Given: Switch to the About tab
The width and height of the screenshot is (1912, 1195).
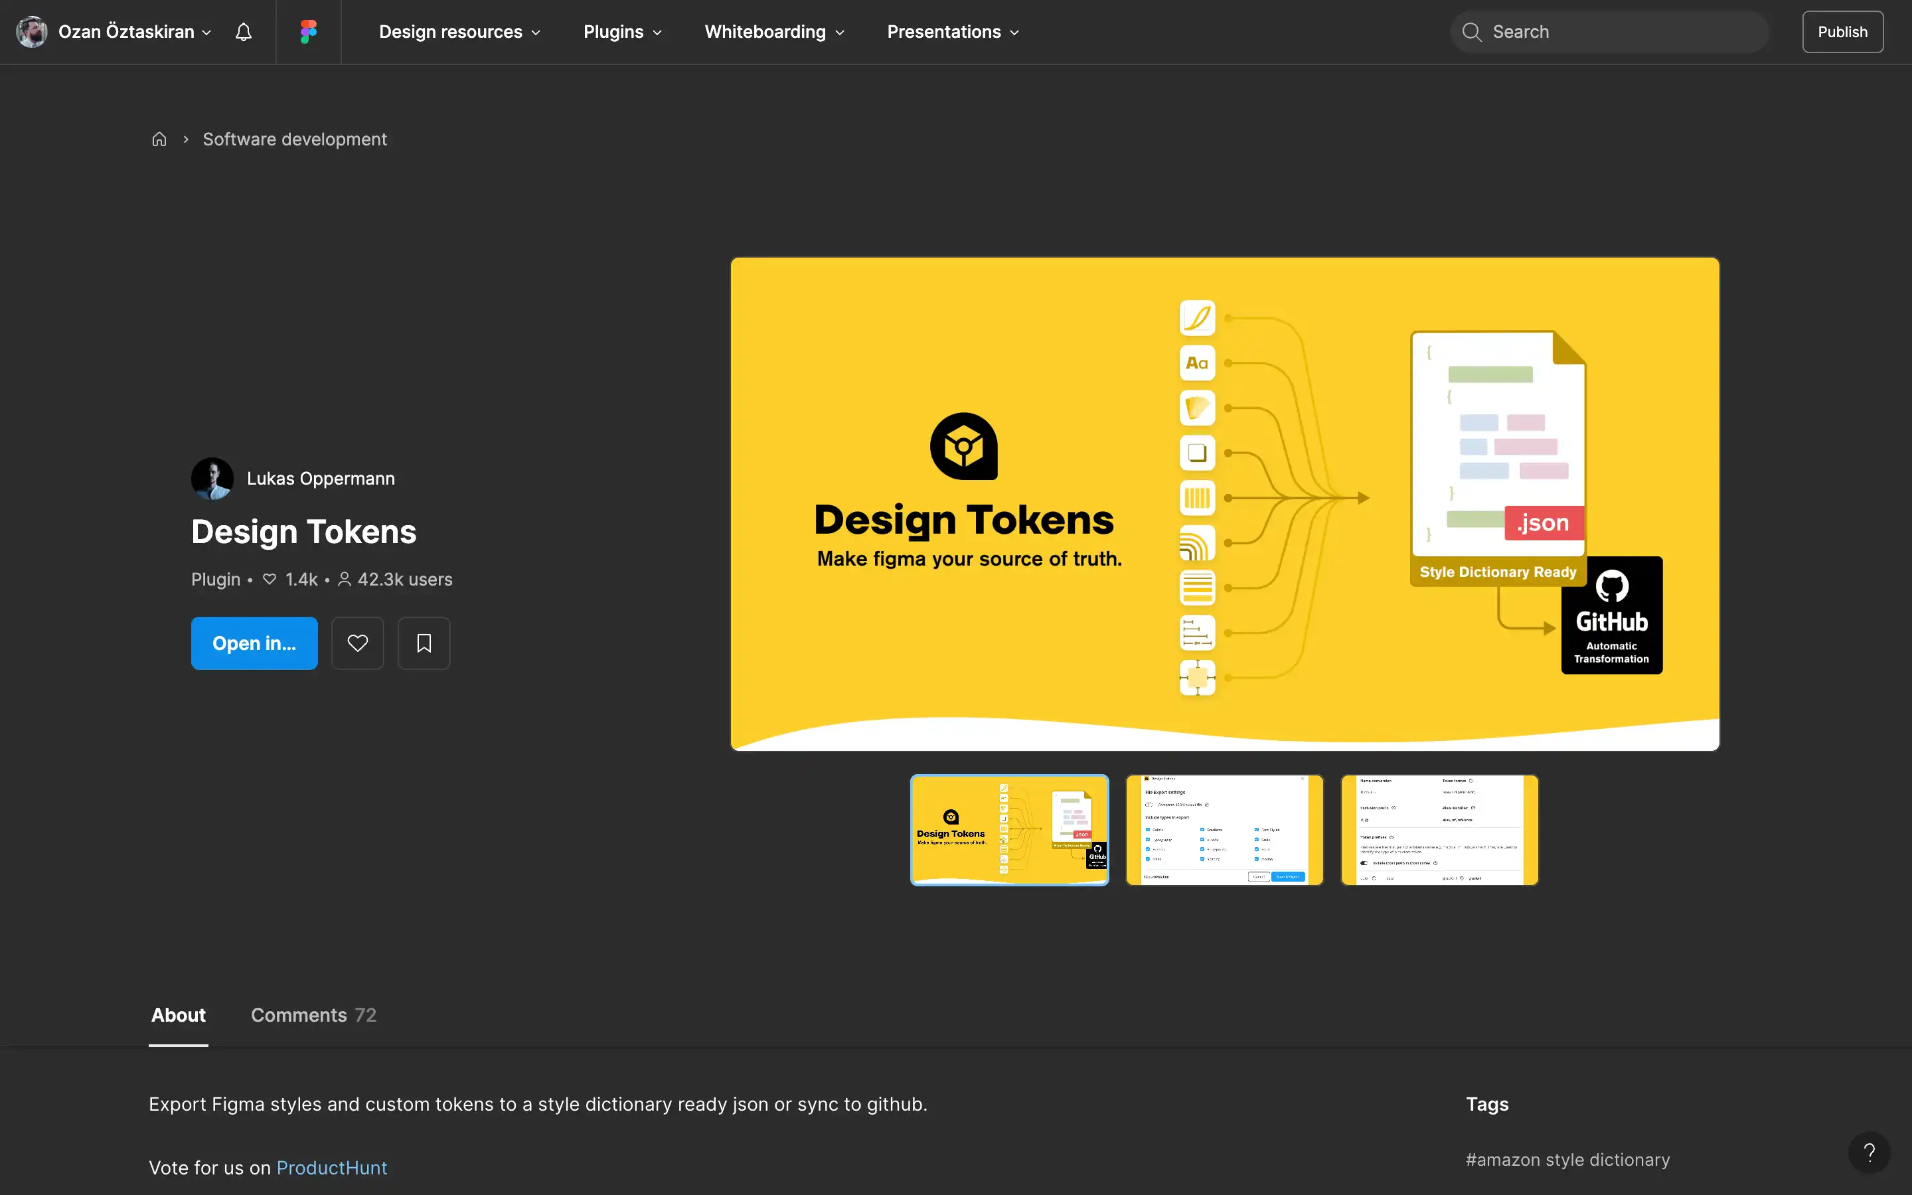Looking at the screenshot, I should (179, 1015).
